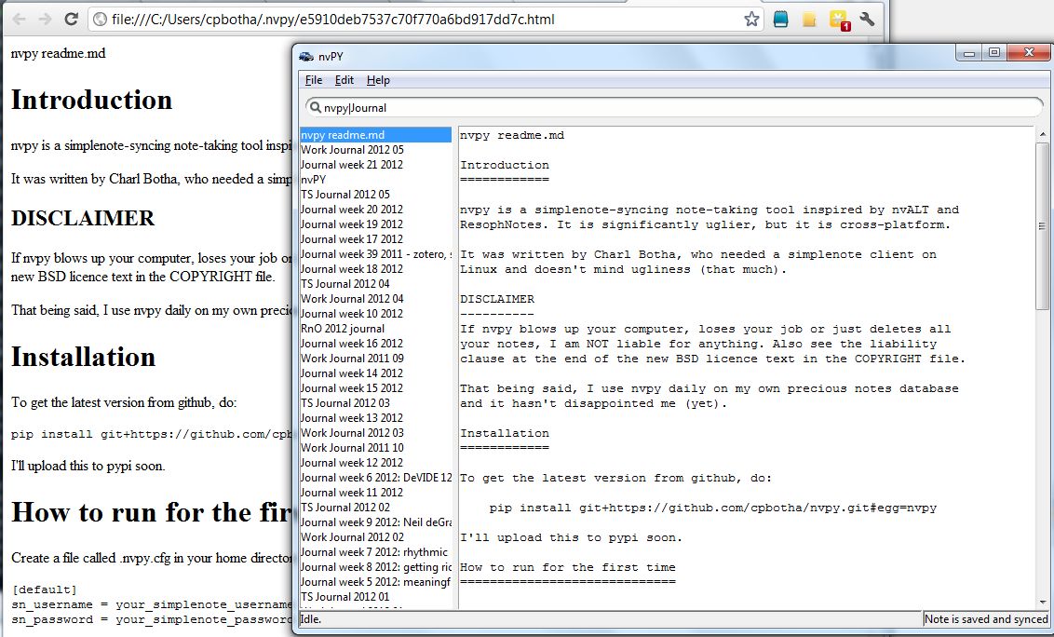This screenshot has width=1054, height=637.
Task: Click inside the nvPY search box
Action: coord(559,106)
